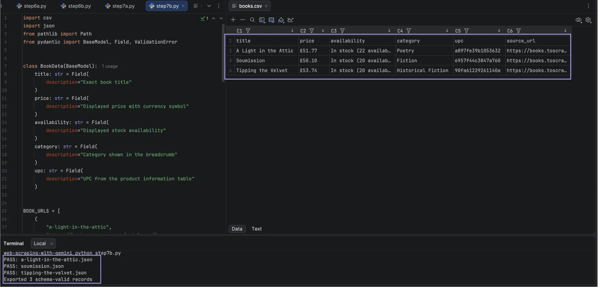
Task: Switch to the Data view tab
Action: pos(237,229)
